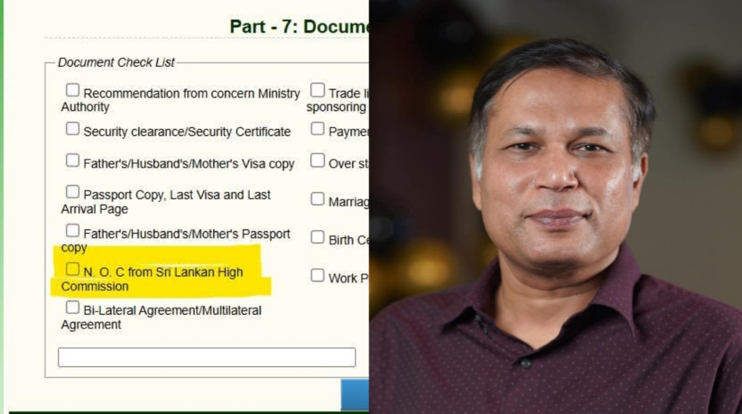Tick the Security clearance/Security Certificate checkbox
The image size is (742, 414).
73,129
